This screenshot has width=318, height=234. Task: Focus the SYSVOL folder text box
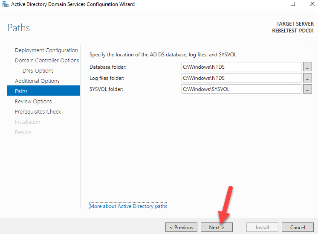click(241, 89)
